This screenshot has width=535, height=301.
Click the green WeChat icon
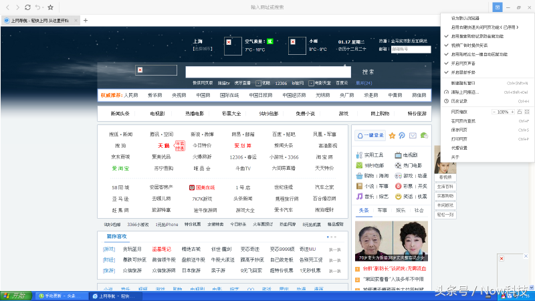(x=424, y=136)
